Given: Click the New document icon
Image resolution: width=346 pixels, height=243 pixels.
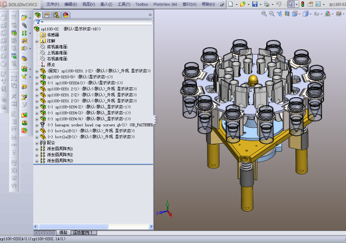Looking at the screenshot, I should click(231, 4).
